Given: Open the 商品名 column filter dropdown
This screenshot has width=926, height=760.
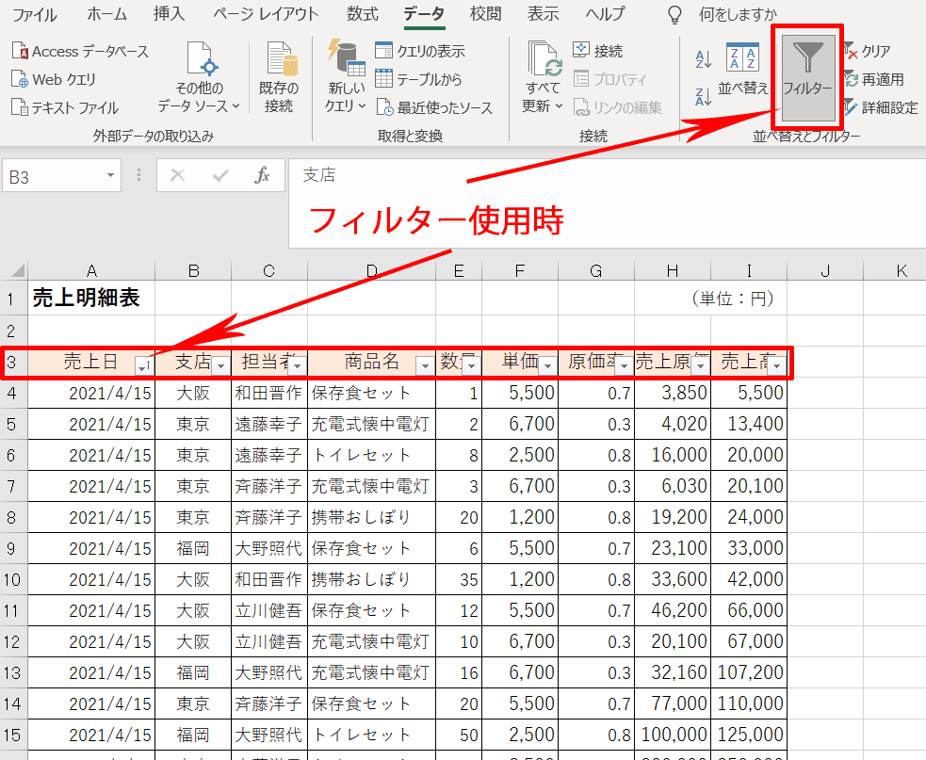Looking at the screenshot, I should [x=425, y=365].
